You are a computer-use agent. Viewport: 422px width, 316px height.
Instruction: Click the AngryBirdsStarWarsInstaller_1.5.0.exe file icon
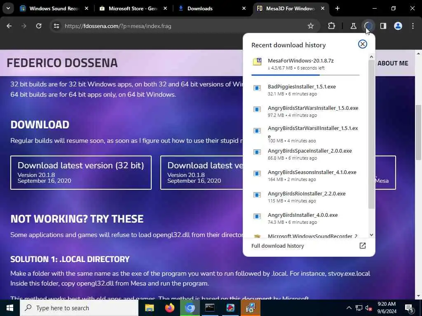pos(257,109)
